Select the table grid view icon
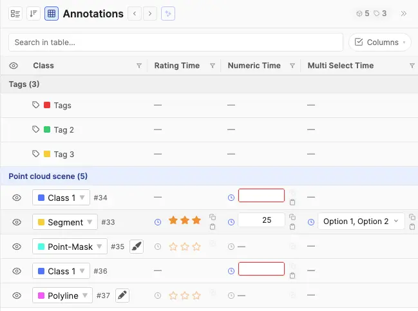Image resolution: width=418 pixels, height=311 pixels. click(52, 14)
